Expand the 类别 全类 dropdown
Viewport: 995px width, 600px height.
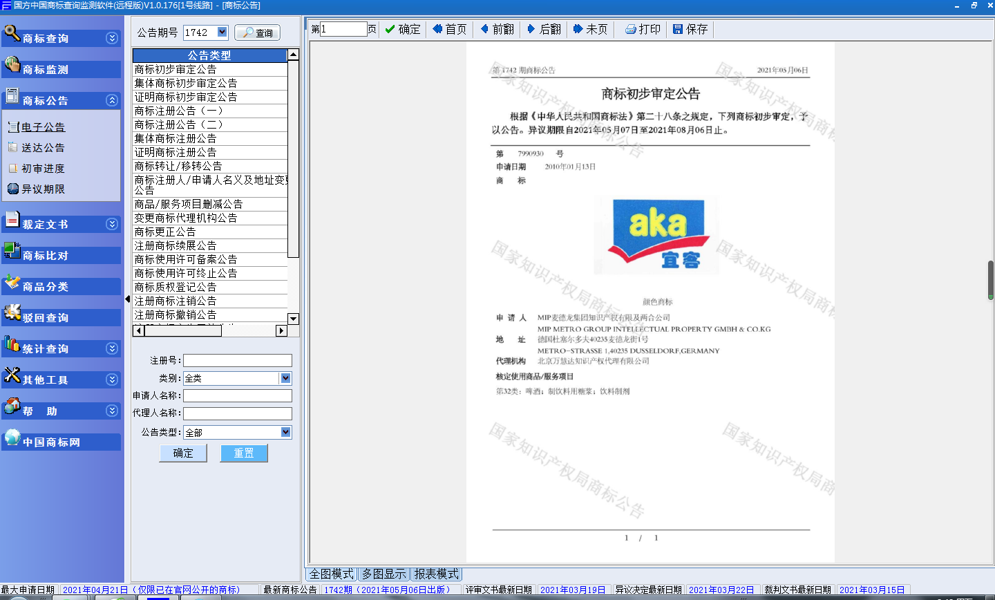click(285, 378)
